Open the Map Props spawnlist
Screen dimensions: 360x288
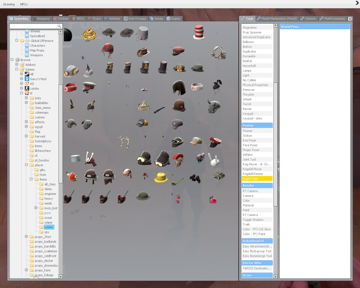37,50
